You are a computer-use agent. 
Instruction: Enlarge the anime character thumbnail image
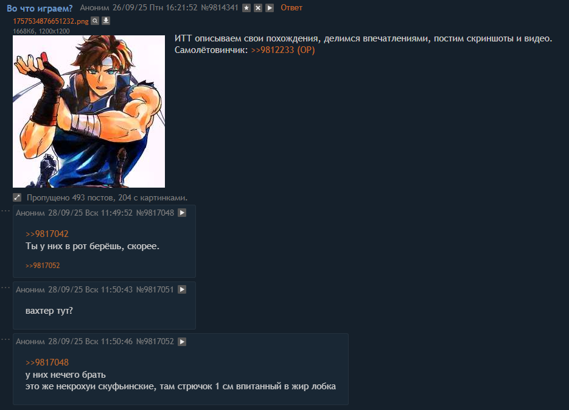[89, 111]
